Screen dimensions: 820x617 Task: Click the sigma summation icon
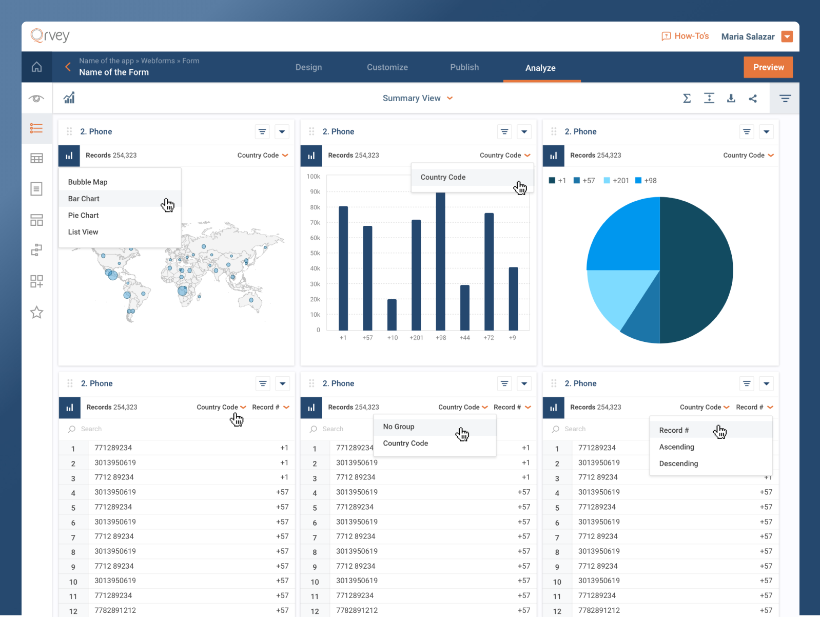click(687, 98)
